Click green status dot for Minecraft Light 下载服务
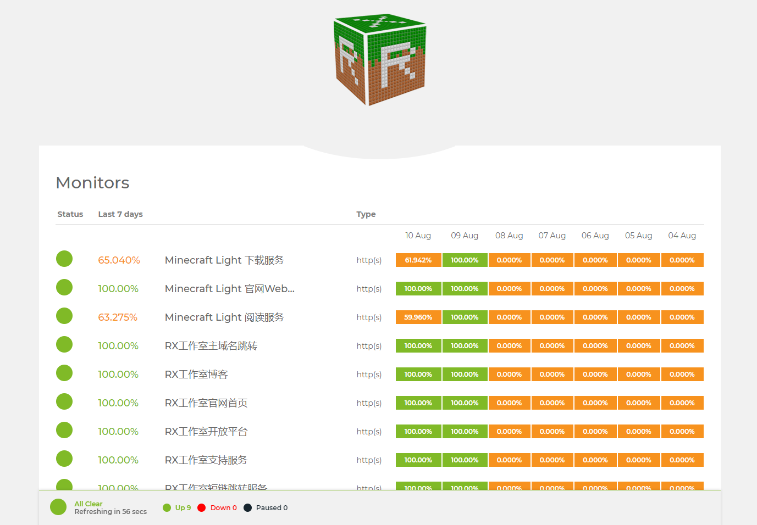The image size is (757, 525). click(x=64, y=259)
